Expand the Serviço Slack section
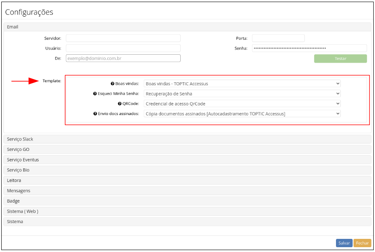Image resolution: width=375 pixels, height=252 pixels. point(187,139)
